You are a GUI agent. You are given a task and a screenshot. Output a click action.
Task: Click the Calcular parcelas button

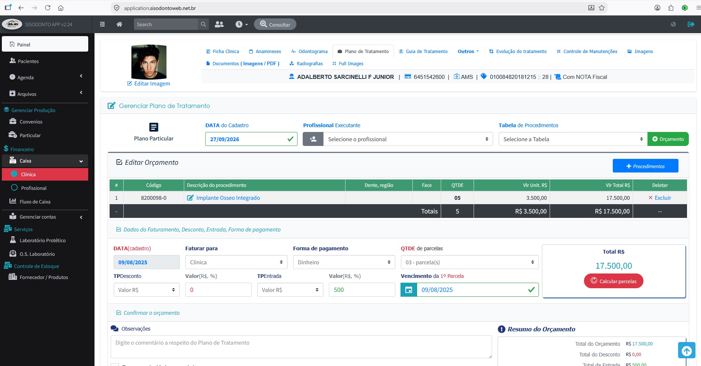(x=614, y=281)
